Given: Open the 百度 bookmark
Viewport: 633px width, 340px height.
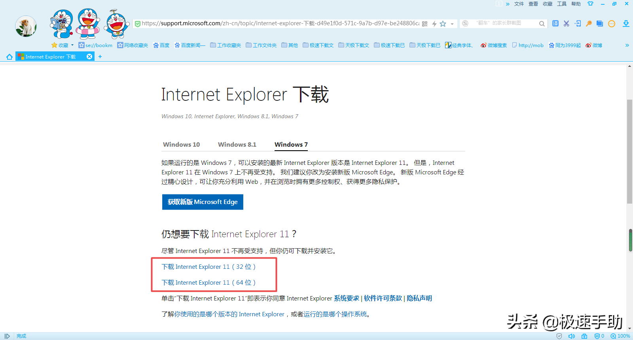Looking at the screenshot, I should tap(161, 45).
